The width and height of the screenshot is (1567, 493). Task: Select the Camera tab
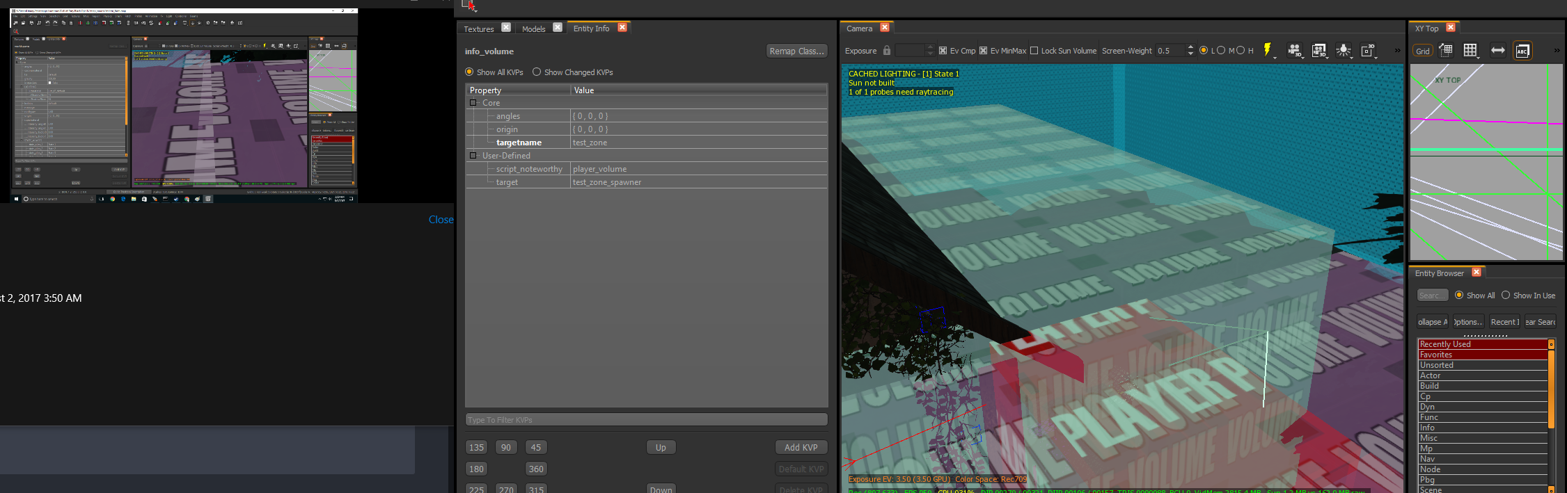tap(859, 29)
